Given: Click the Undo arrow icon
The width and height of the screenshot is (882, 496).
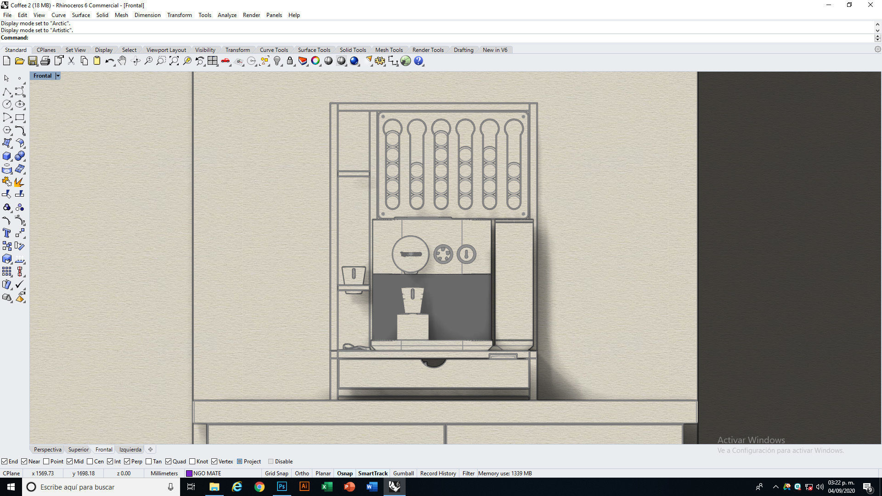Looking at the screenshot, I should point(110,61).
